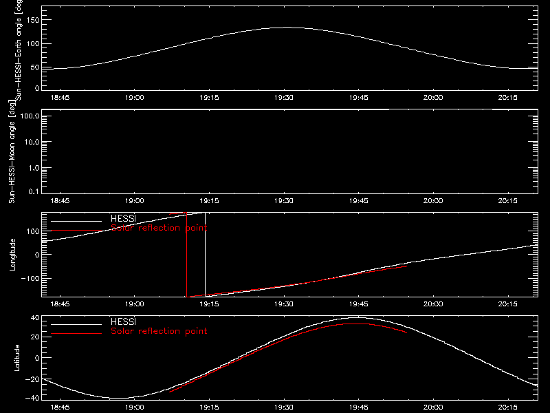
Task: Click 100 tick value on Earth angle plot
Action: 32,43
